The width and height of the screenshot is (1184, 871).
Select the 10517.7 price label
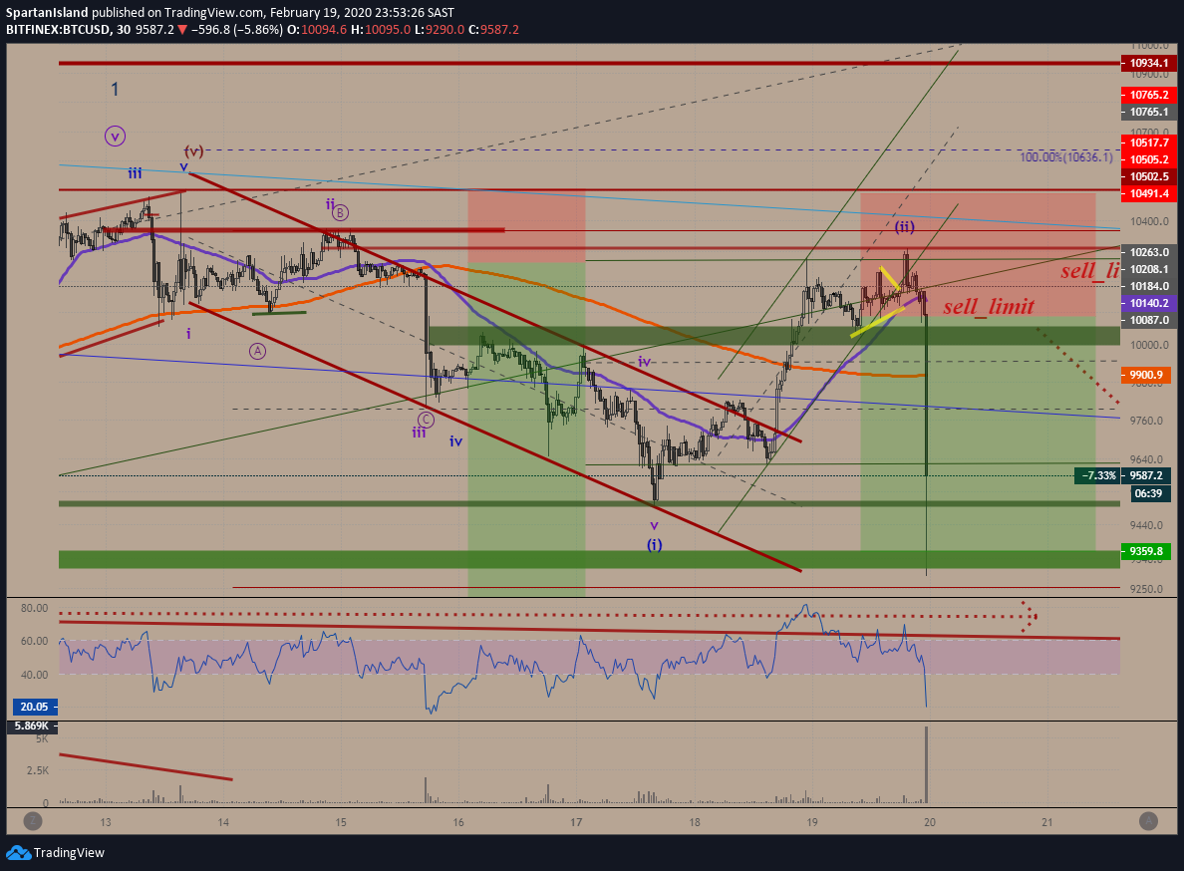tap(1148, 143)
